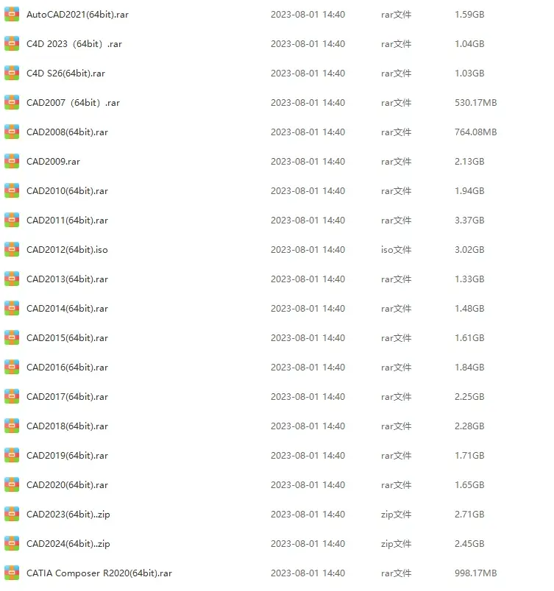Select the icon of CAD2016(64bit).rar

[x=12, y=367]
